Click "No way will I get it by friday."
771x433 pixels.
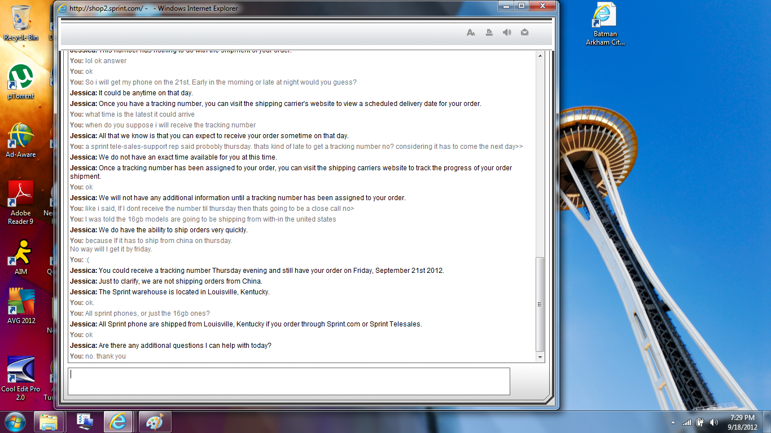pyautogui.click(x=111, y=249)
